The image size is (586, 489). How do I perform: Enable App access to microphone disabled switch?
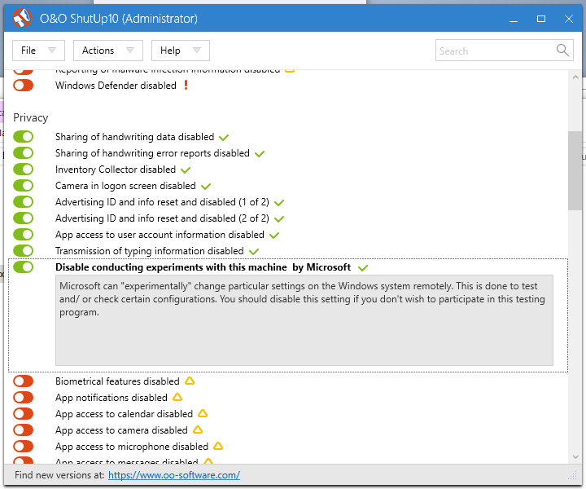coord(23,446)
